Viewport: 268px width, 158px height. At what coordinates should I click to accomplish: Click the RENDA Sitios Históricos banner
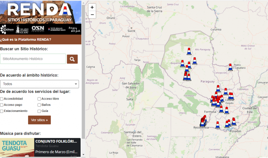[41, 12]
